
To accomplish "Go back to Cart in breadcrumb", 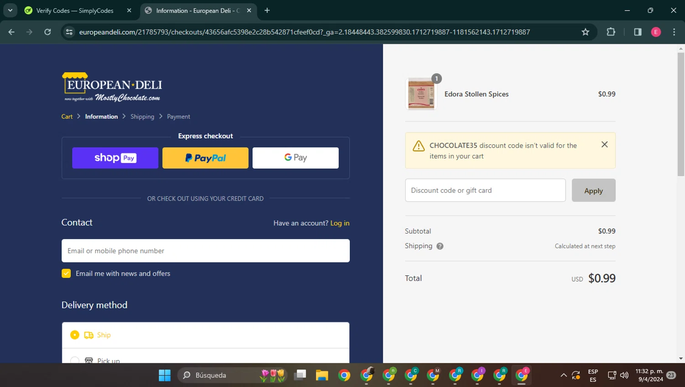I will 67,117.
